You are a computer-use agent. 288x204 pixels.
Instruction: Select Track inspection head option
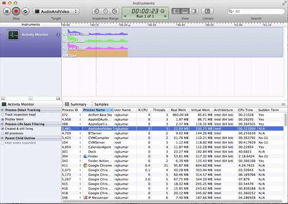[3, 115]
